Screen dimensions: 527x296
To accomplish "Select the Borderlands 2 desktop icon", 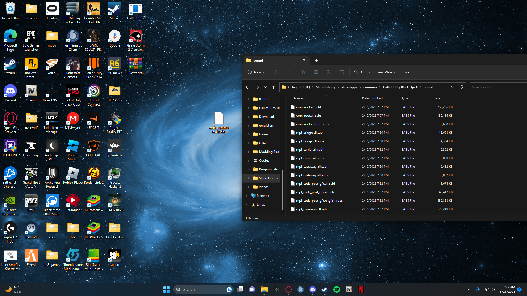I will 94,176.
